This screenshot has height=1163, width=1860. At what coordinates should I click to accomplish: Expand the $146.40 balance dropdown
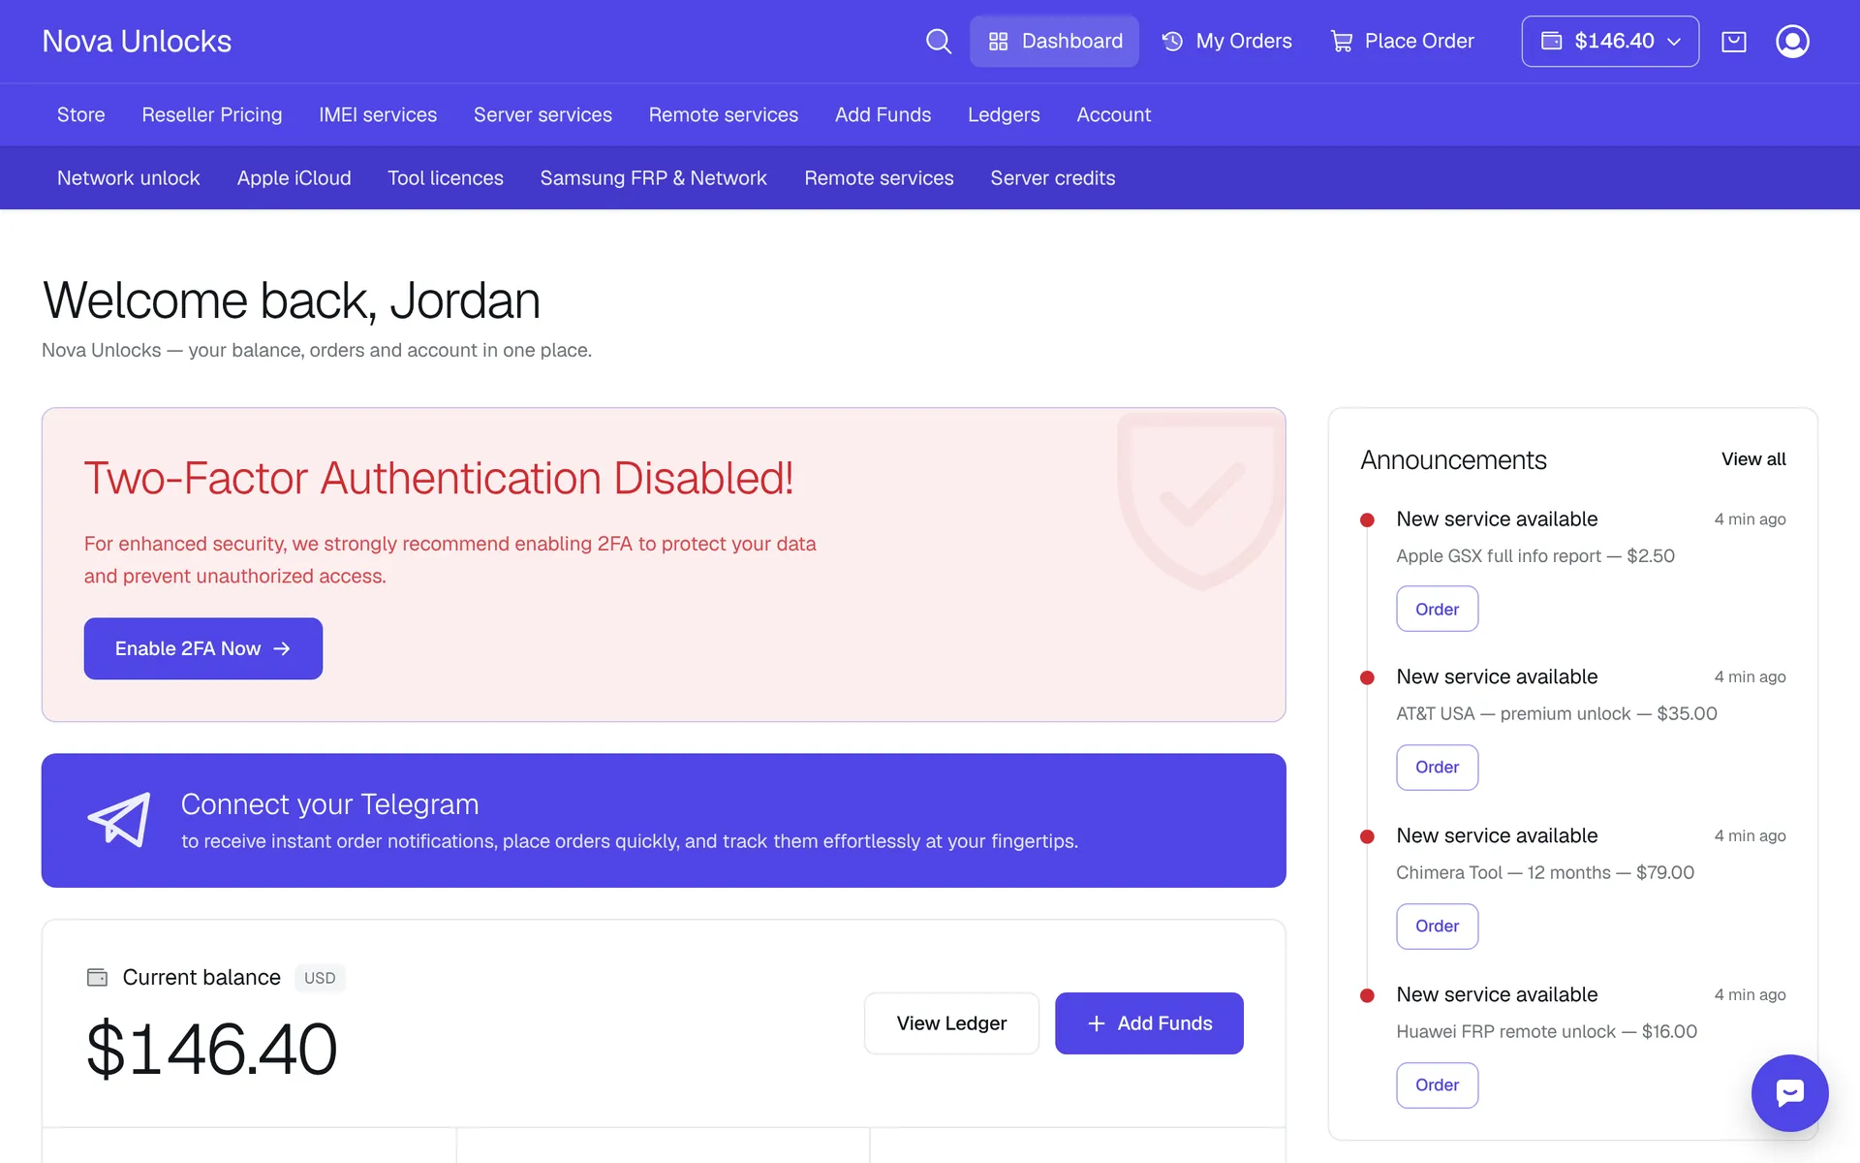point(1610,41)
